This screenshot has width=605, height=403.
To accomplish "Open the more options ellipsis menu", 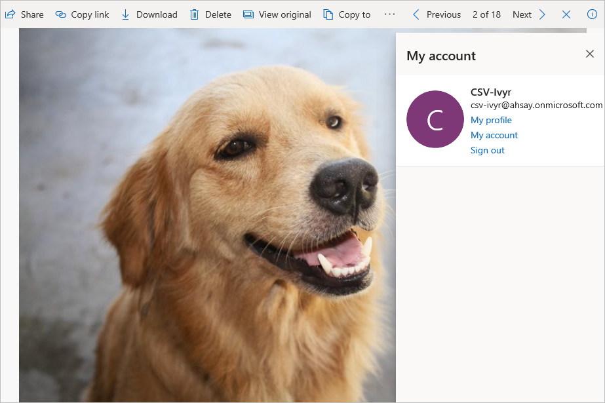I will [389, 14].
